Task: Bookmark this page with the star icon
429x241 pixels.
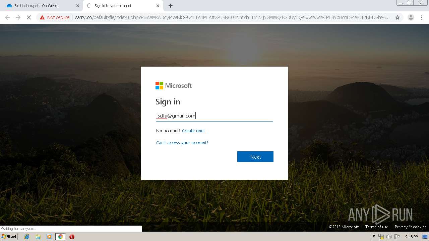Action: click(x=397, y=17)
